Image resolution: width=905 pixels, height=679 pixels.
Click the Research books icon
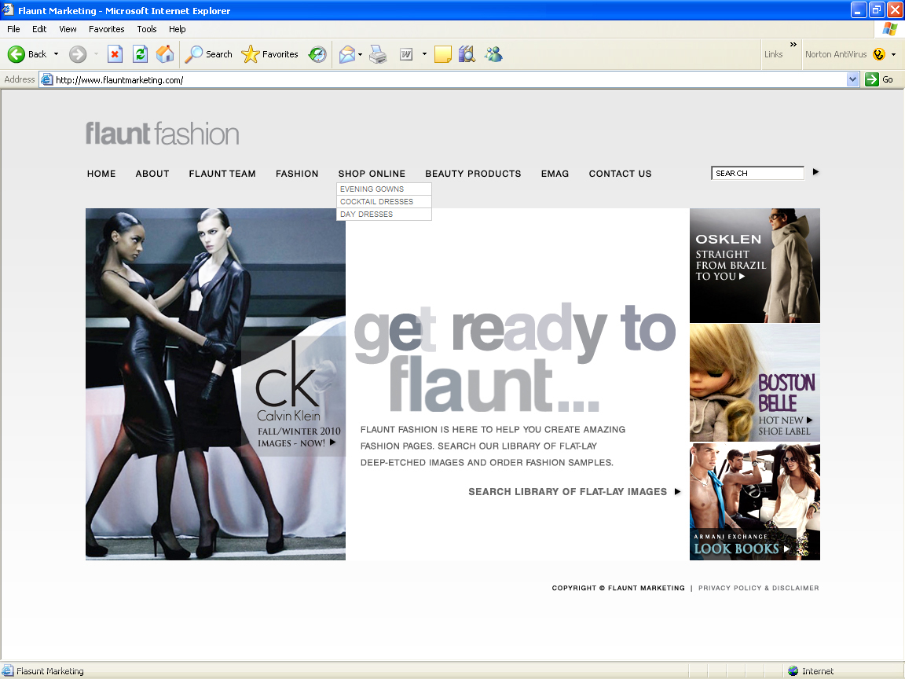coord(467,54)
